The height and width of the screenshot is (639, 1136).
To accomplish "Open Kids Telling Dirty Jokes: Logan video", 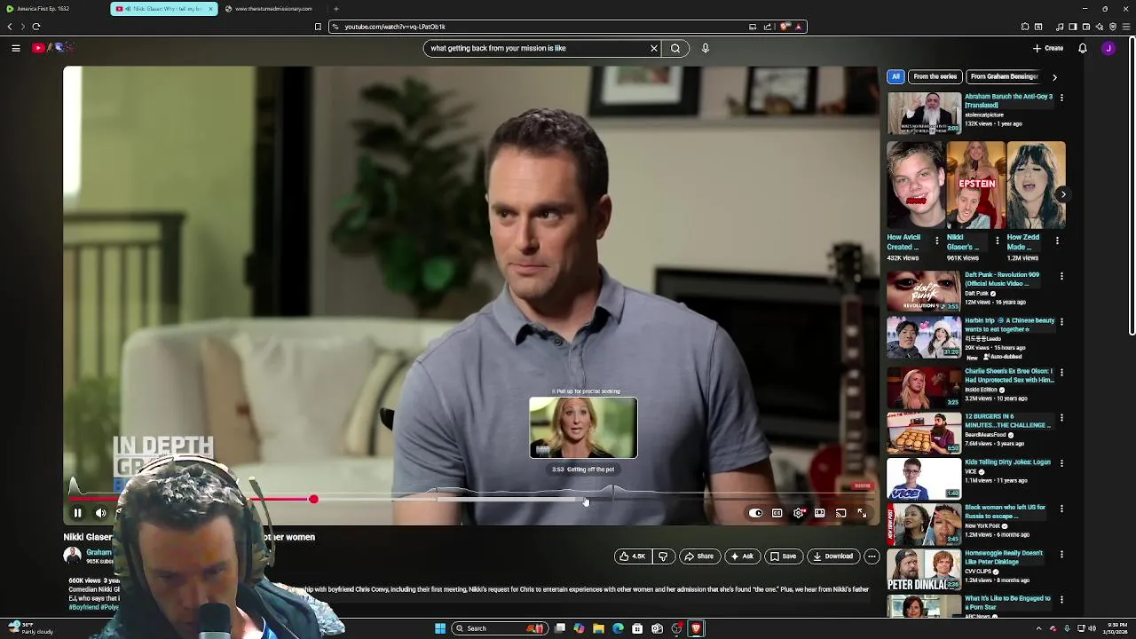I will click(x=924, y=478).
